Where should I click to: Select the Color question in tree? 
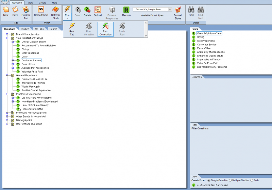24,57
